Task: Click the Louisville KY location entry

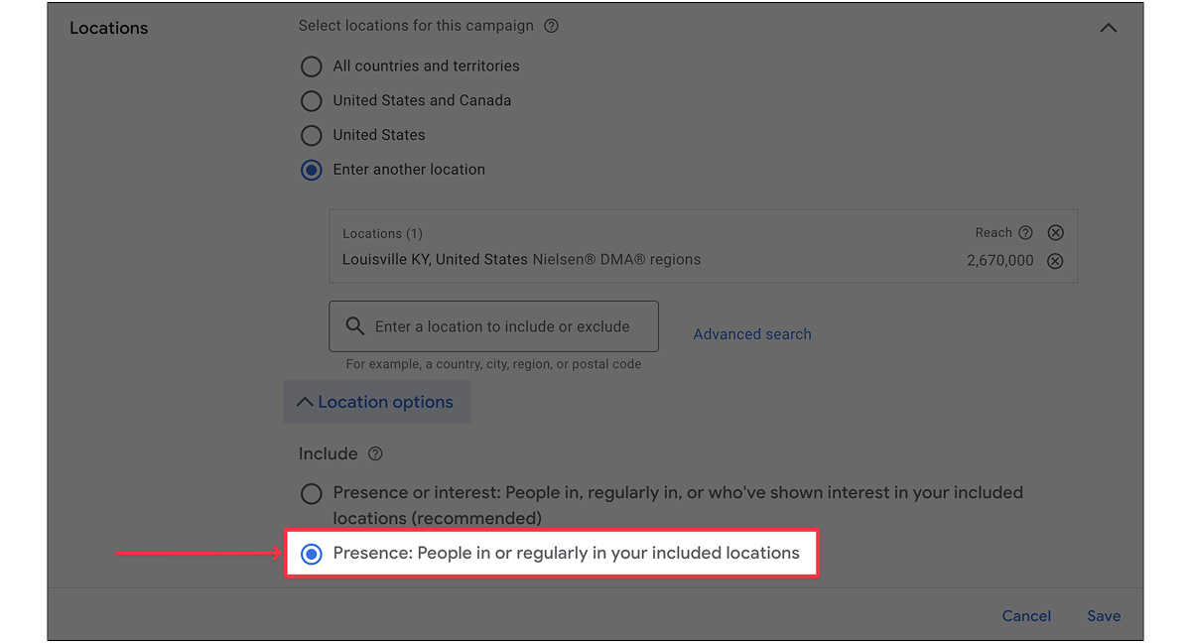Action: pyautogui.click(x=435, y=260)
